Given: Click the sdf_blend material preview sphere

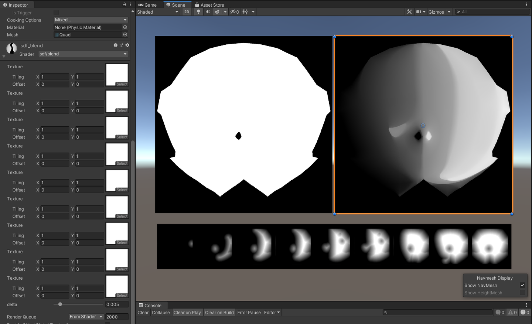Looking at the screenshot, I should pos(12,48).
